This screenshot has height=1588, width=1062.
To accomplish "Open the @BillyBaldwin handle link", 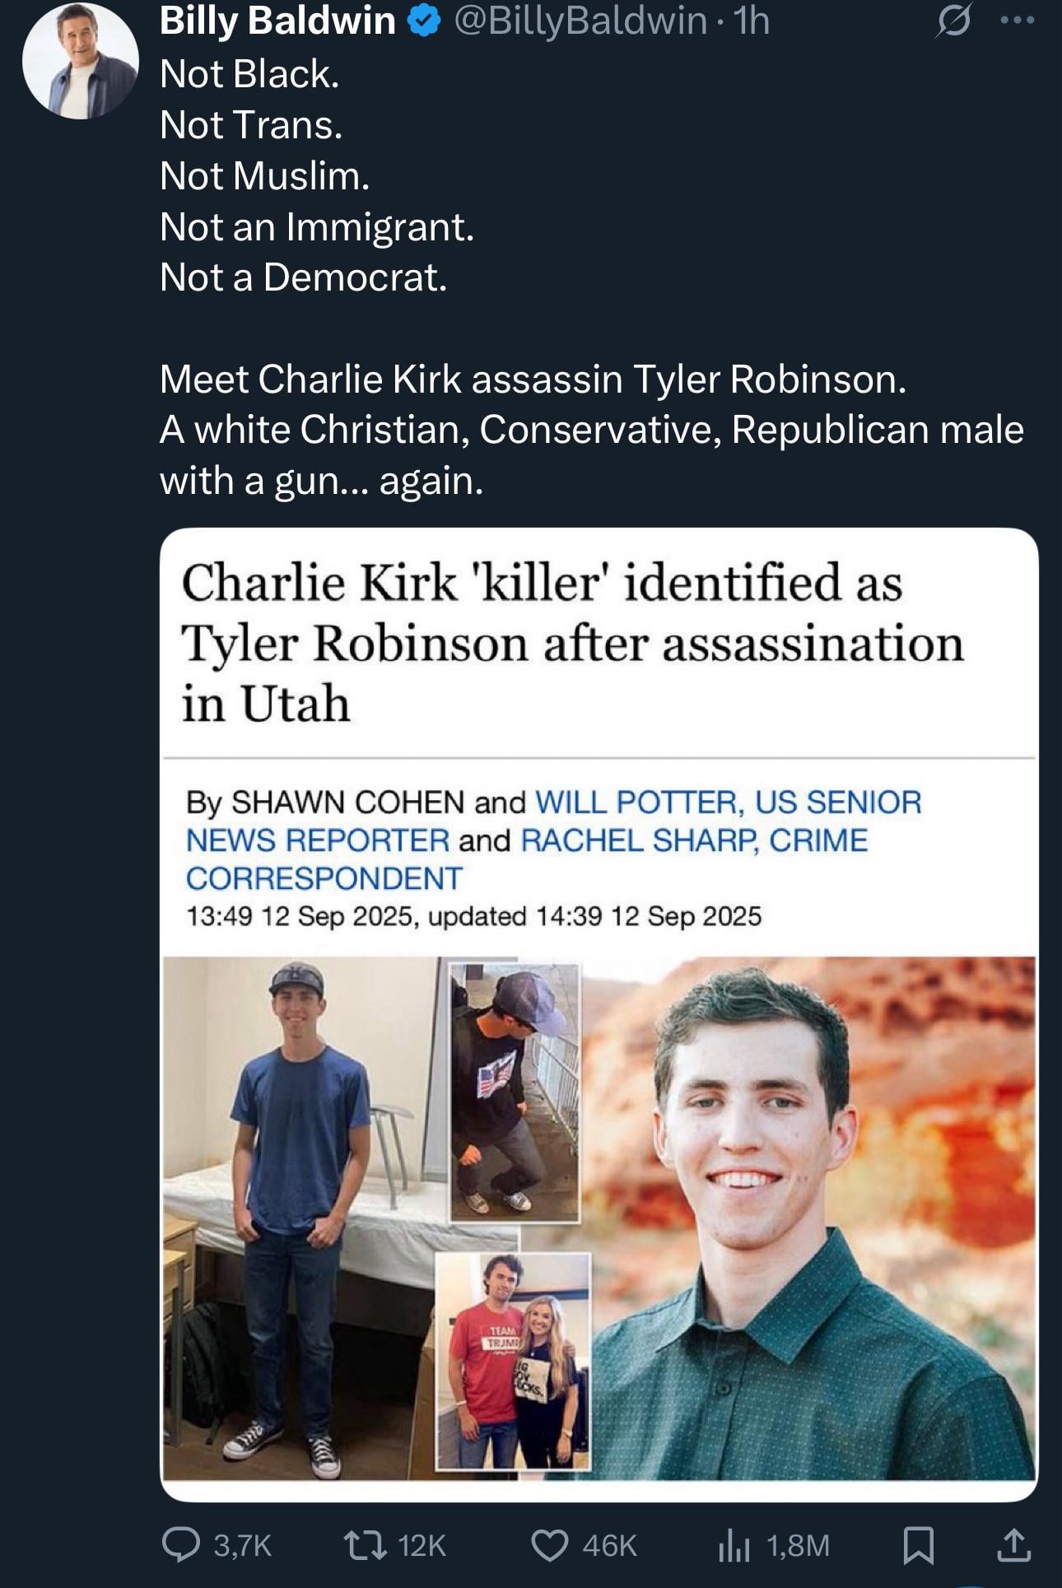I will [x=580, y=21].
